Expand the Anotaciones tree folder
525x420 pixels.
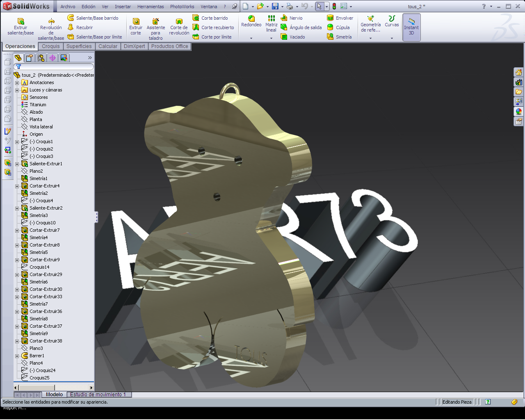pyautogui.click(x=17, y=83)
